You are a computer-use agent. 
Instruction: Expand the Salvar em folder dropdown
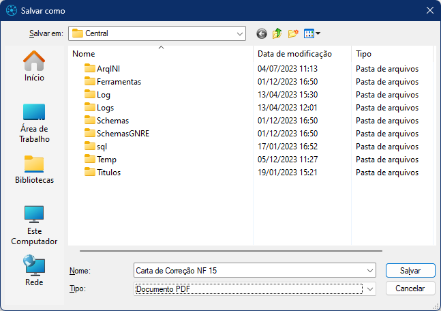click(x=240, y=34)
